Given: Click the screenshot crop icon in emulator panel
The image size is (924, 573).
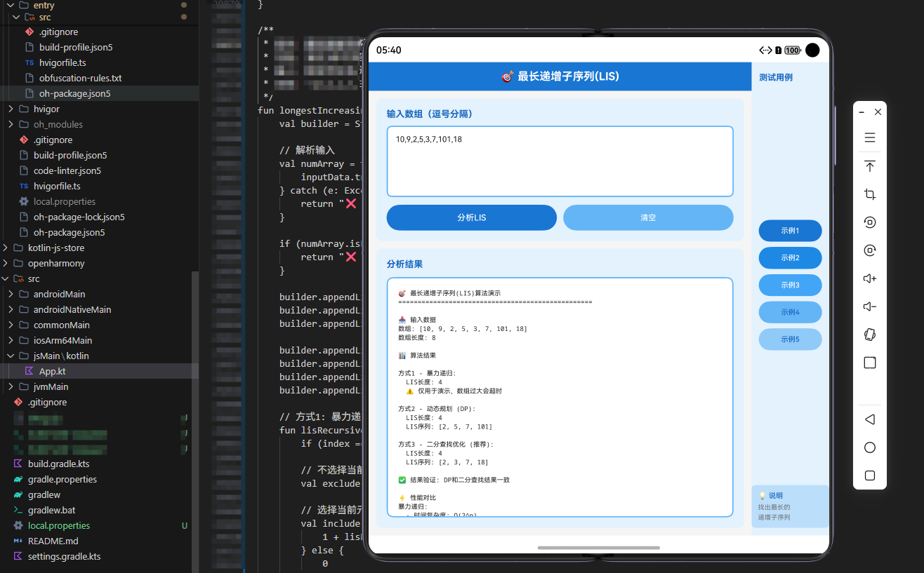Looking at the screenshot, I should coord(869,194).
